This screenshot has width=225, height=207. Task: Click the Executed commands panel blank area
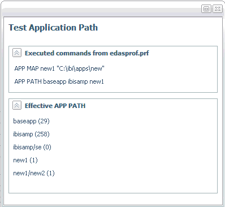tap(160, 75)
